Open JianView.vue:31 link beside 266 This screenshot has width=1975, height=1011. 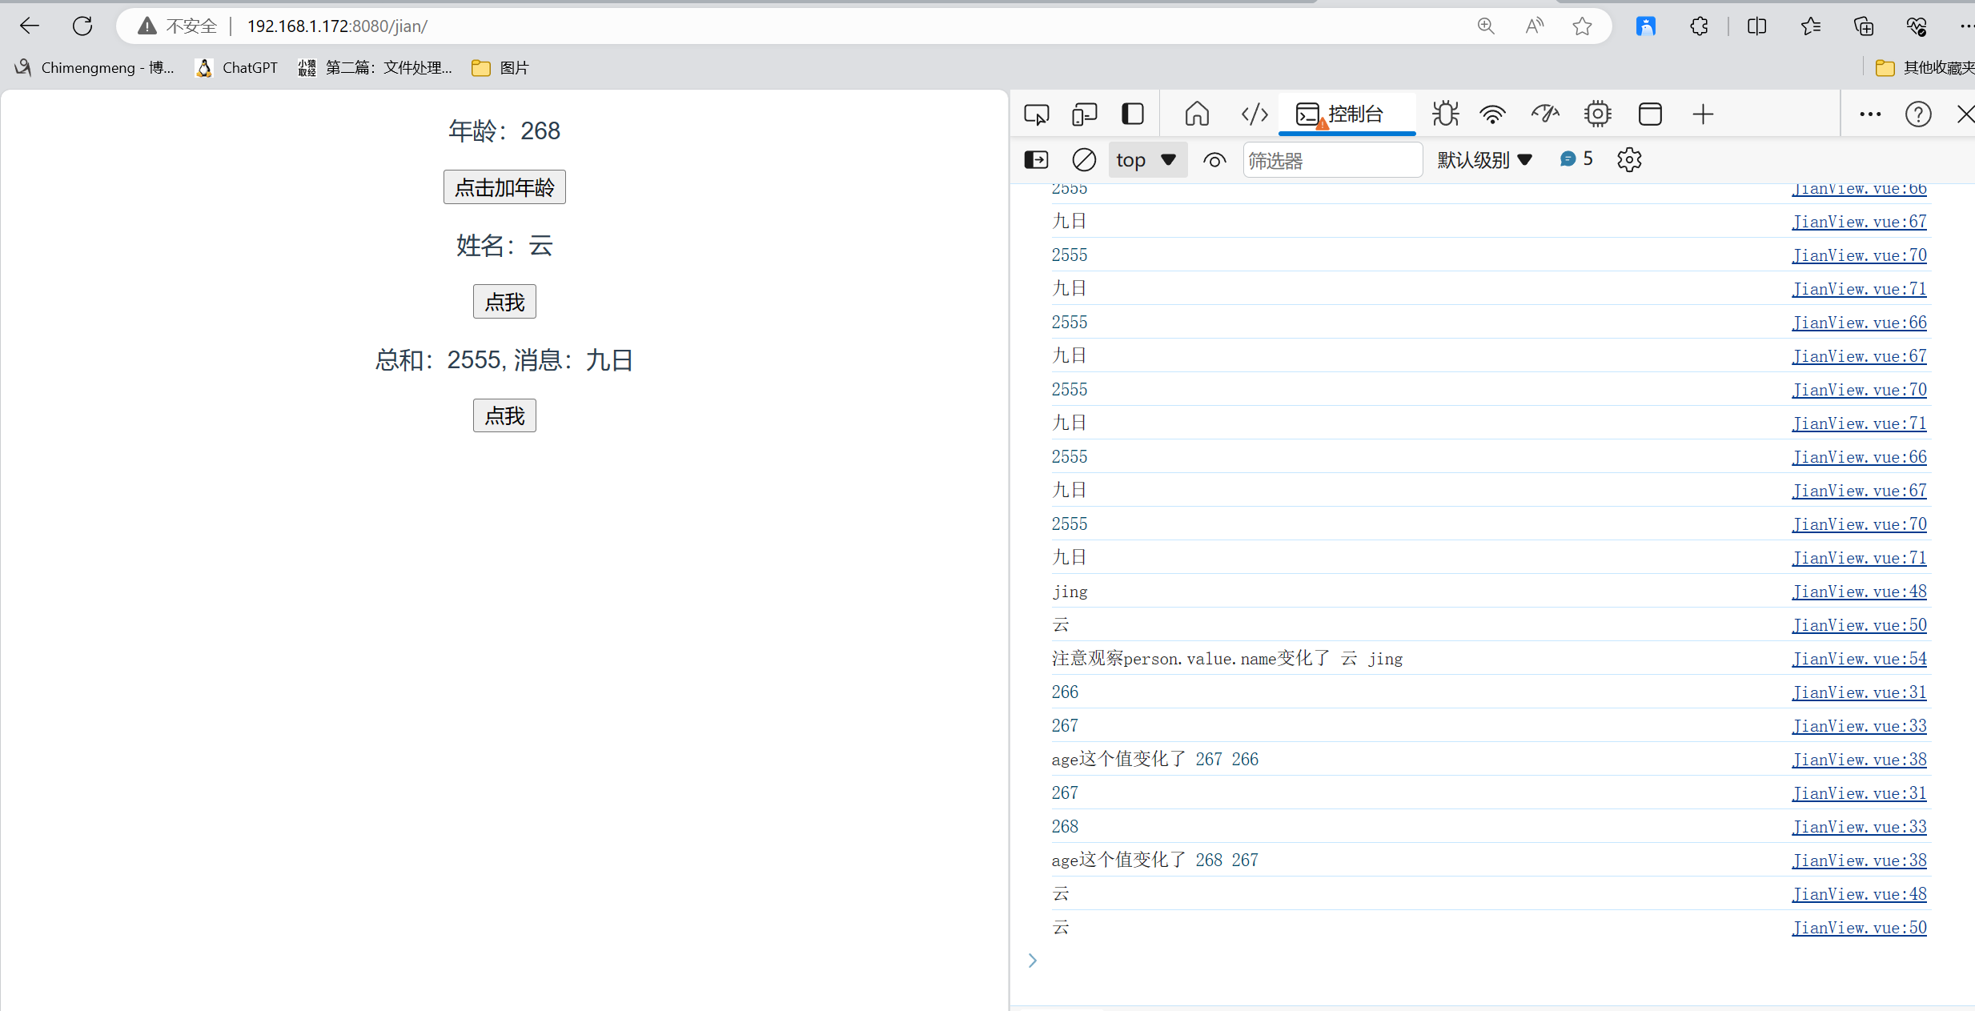click(x=1859, y=692)
